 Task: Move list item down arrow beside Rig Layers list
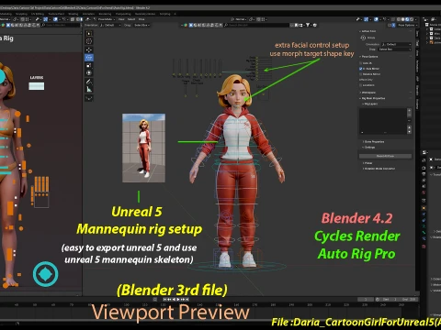(409, 131)
